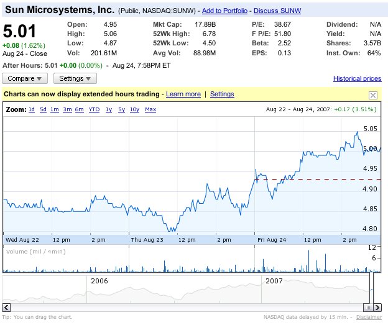Open the Disclaimer link

[x=369, y=317]
